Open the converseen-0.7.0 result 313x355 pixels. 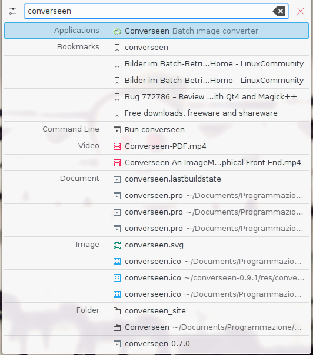click(156, 344)
